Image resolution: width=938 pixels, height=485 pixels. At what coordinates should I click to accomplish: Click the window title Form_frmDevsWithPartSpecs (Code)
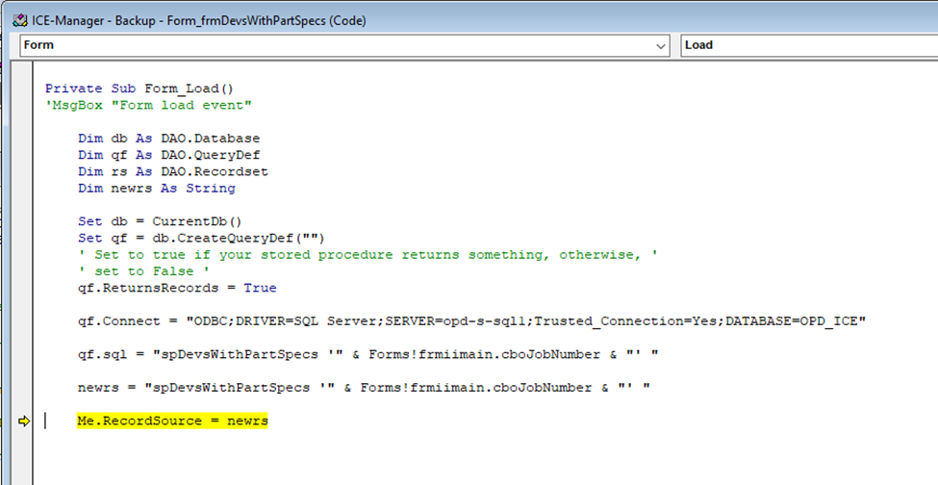[x=266, y=20]
